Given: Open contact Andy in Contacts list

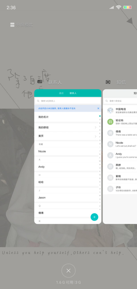Looking at the screenshot, I should click(x=67, y=167).
